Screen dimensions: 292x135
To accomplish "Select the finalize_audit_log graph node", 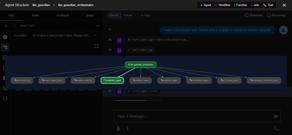I will [83, 80].
